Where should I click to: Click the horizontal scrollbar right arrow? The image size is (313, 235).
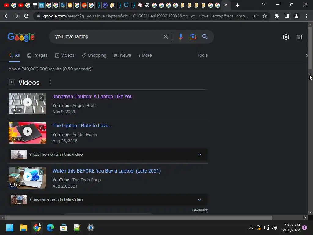[305, 218]
